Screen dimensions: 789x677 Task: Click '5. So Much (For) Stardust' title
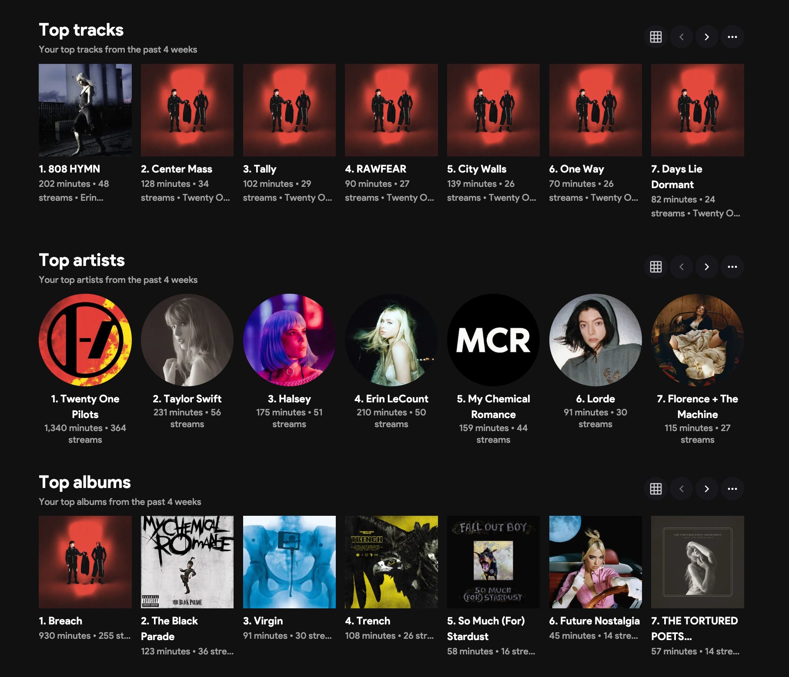[486, 629]
